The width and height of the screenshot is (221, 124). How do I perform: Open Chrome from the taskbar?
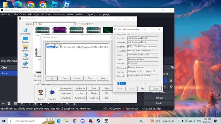(x=75, y=121)
